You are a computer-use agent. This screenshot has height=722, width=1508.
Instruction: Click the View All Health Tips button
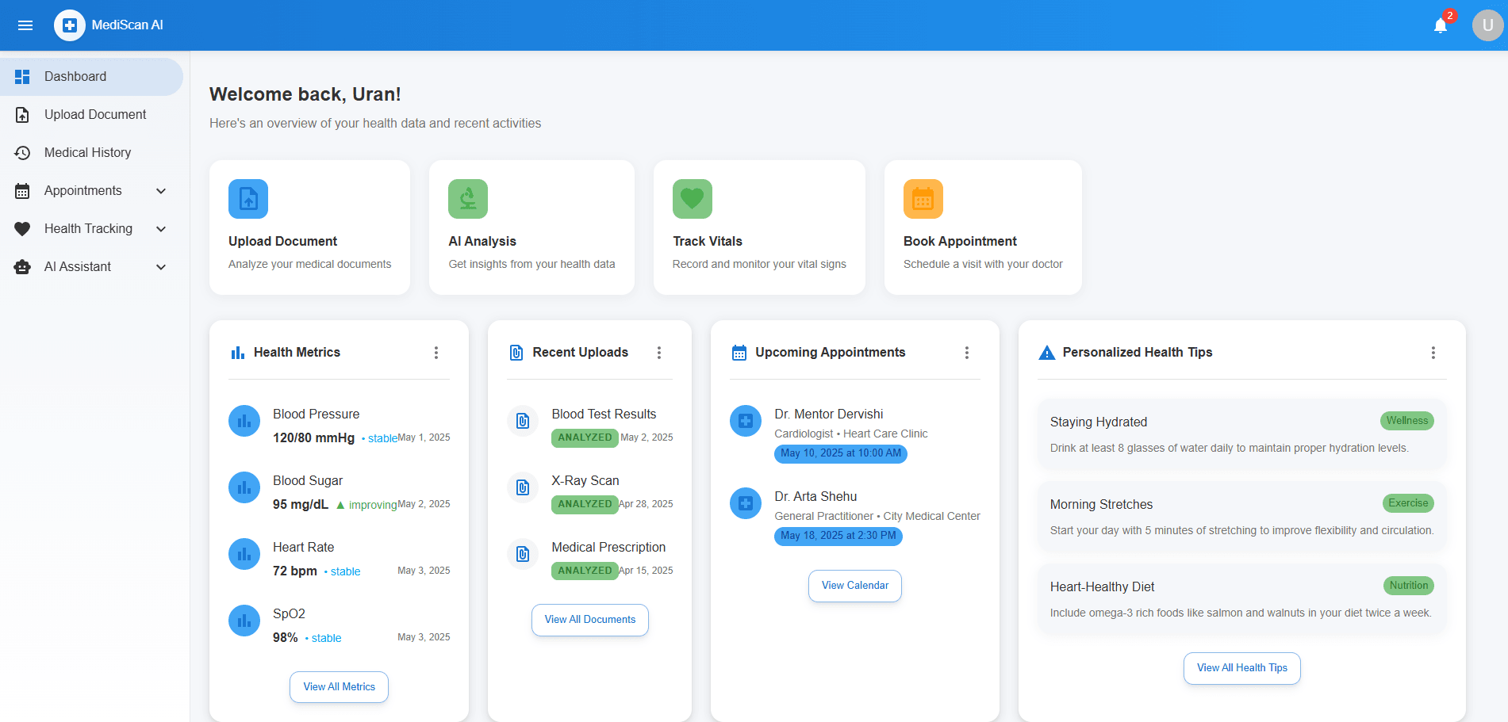coord(1242,668)
